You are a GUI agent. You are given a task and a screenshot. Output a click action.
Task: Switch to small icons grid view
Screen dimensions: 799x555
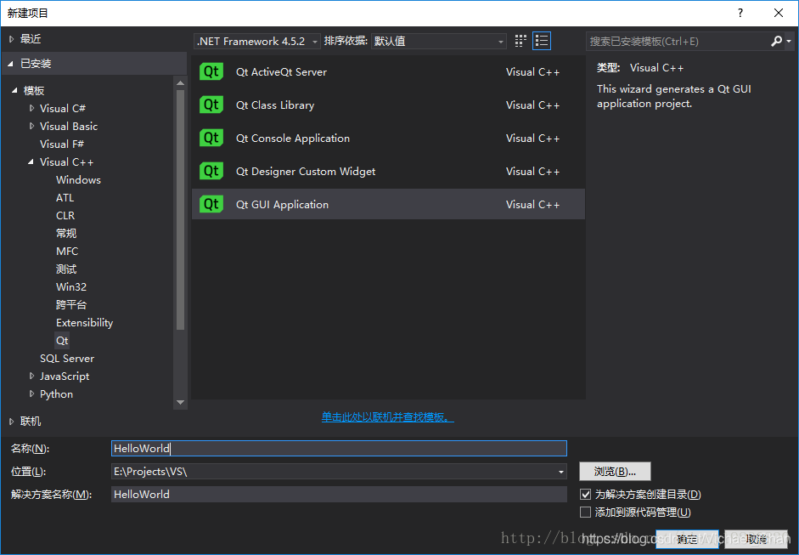click(520, 41)
